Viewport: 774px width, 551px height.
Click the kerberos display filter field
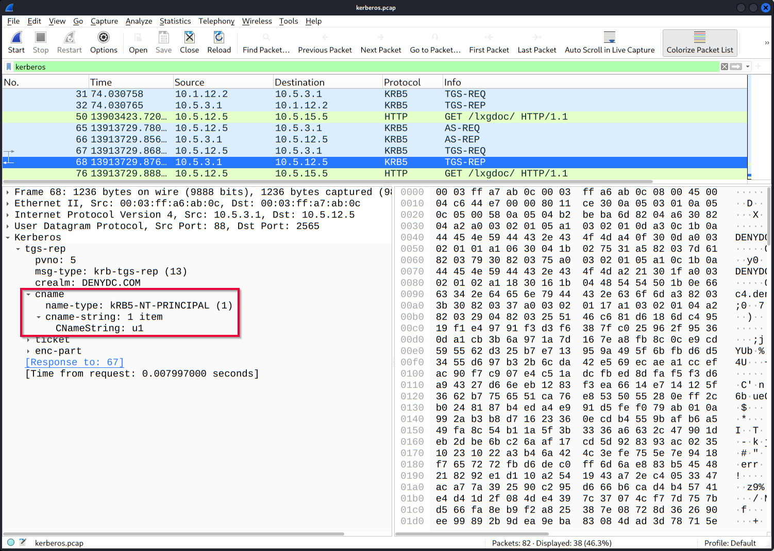361,67
